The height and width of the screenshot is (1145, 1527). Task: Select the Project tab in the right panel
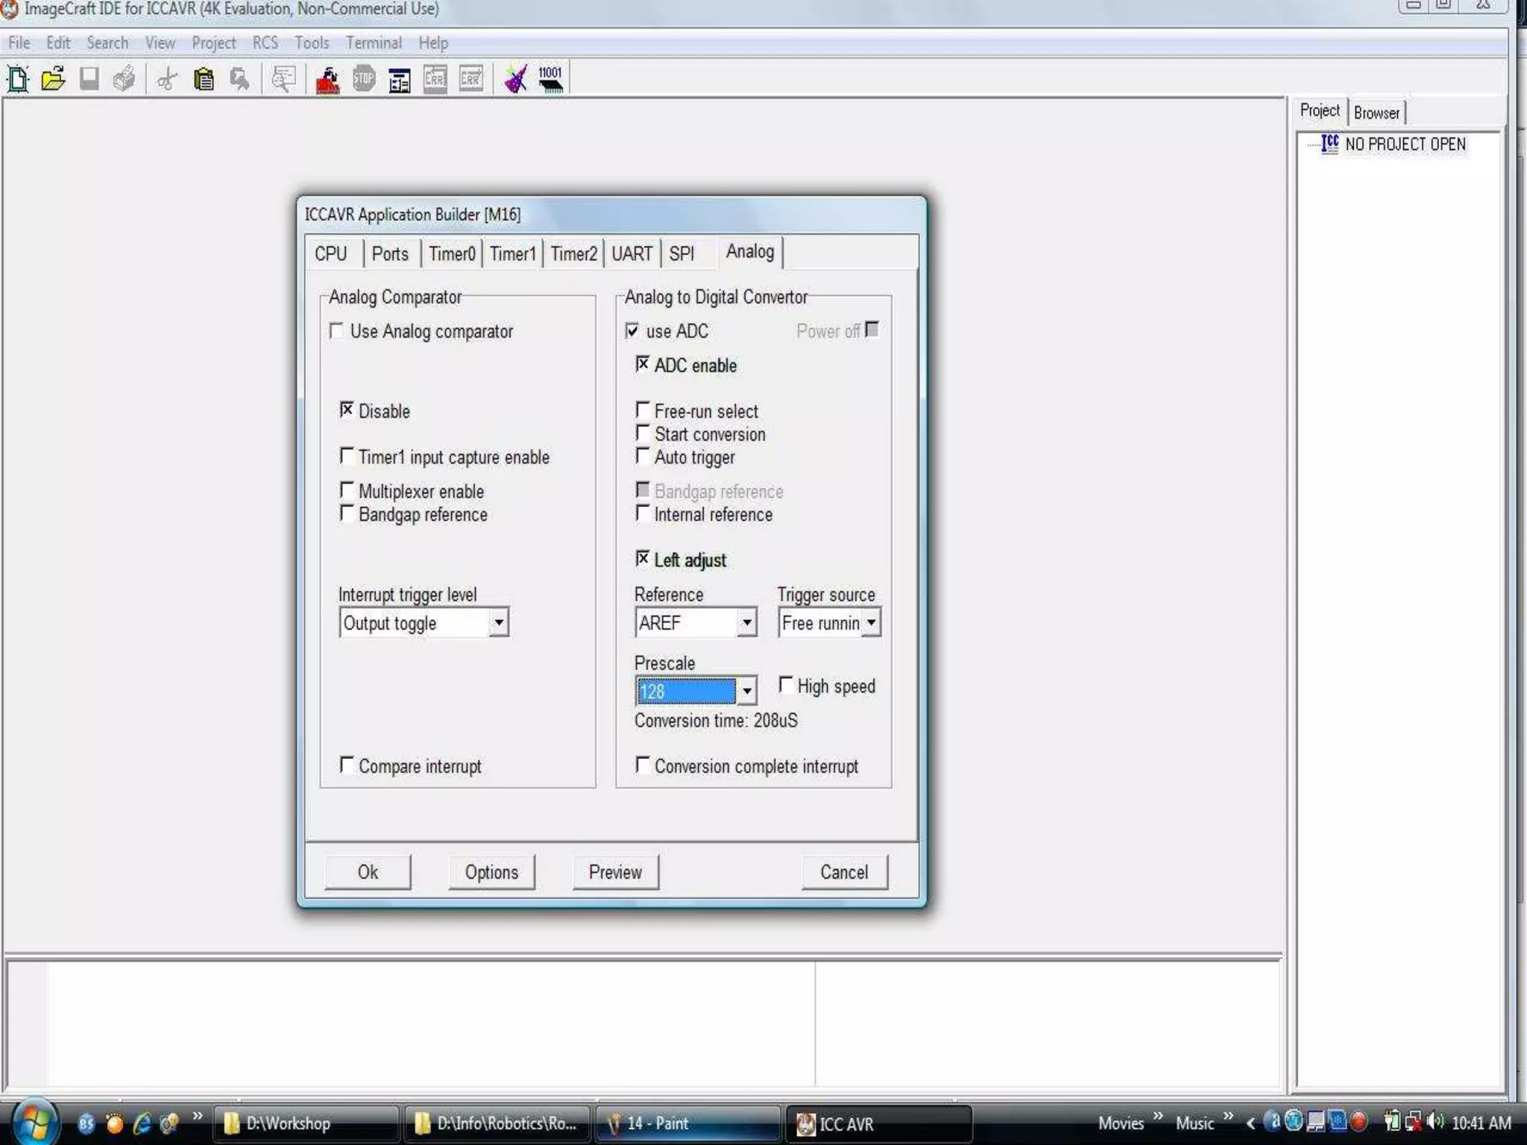tap(1320, 110)
